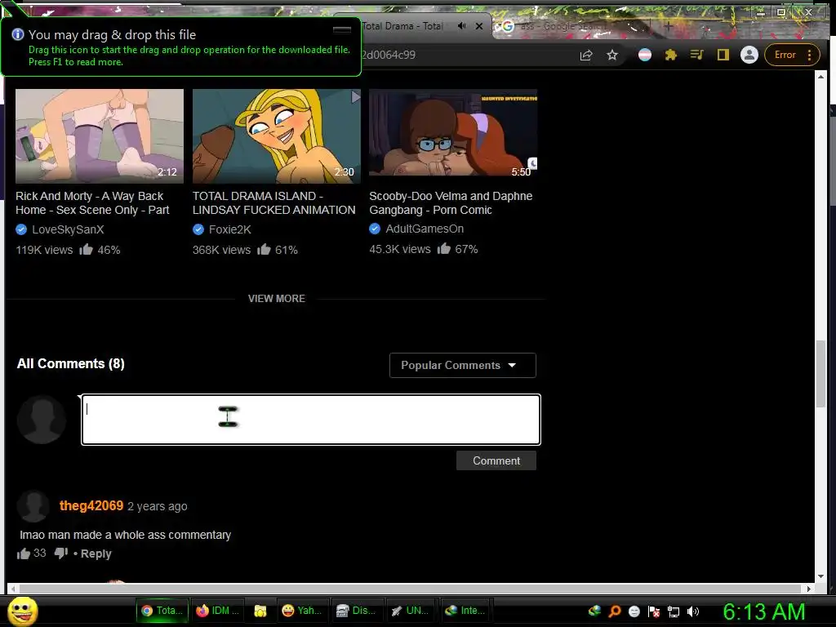Image resolution: width=836 pixels, height=627 pixels.
Task: Click the VIEW MORE button
Action: [276, 299]
